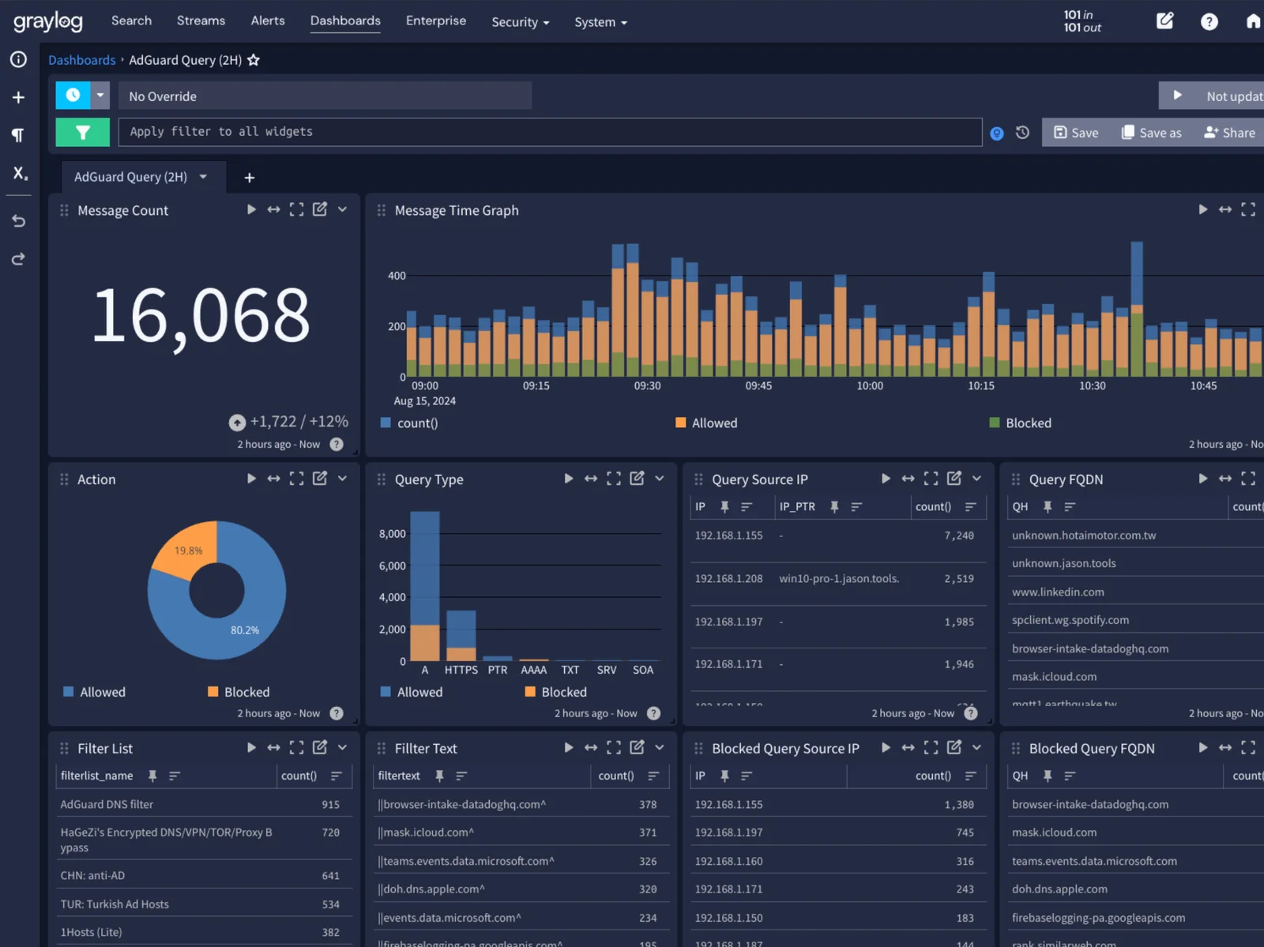Go to the Search page

tap(131, 21)
